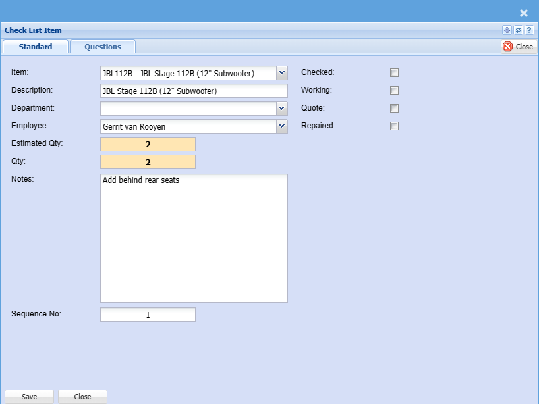539x404 pixels.
Task: Click into the Description text field
Action: point(194,91)
